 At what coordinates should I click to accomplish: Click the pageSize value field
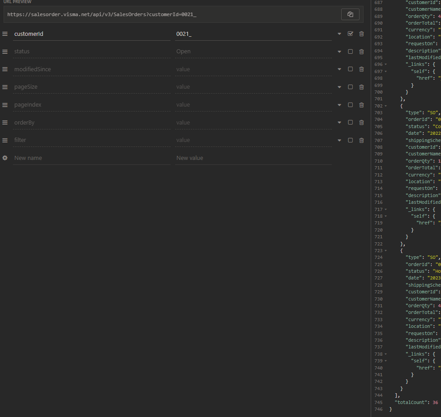click(253, 87)
